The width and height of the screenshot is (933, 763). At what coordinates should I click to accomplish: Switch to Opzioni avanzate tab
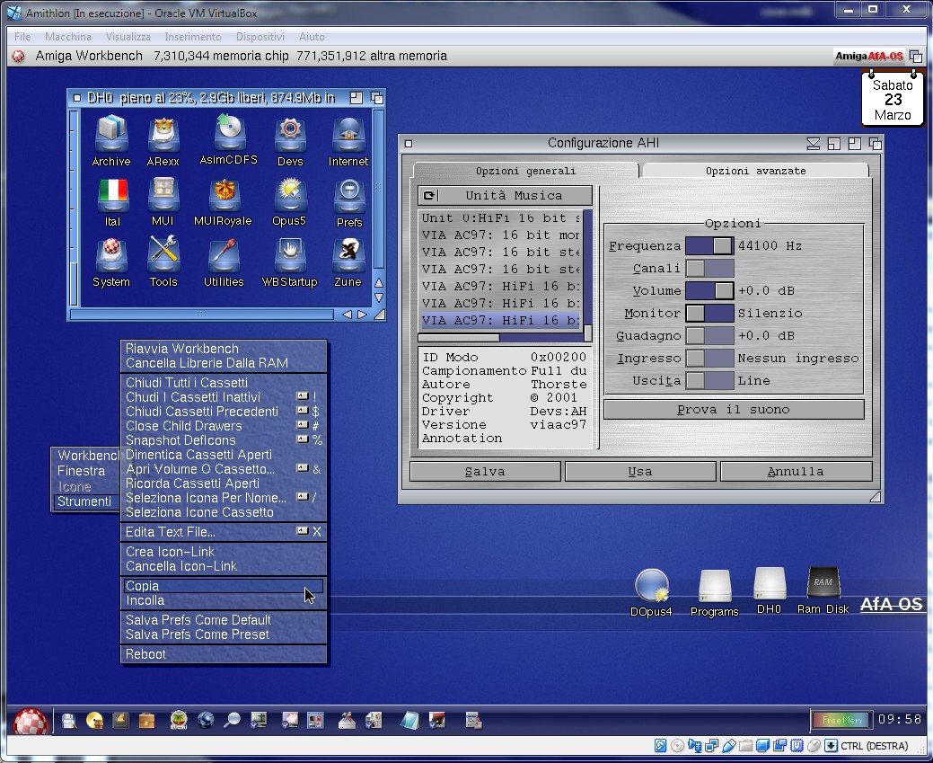(x=755, y=171)
